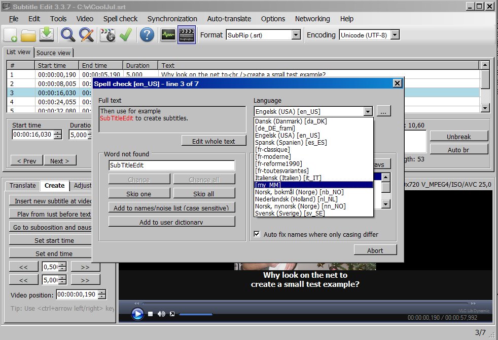The height and width of the screenshot is (340, 498).
Task: Open Replace with the magnifier-and-pencil icon
Action: [x=86, y=35]
